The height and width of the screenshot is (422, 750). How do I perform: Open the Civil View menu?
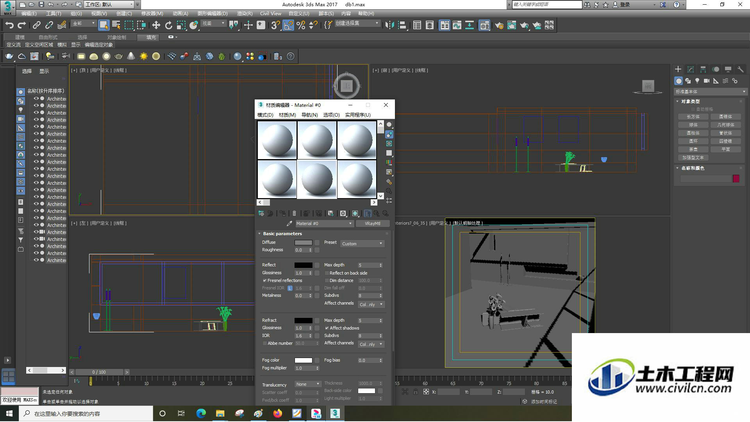270,14
